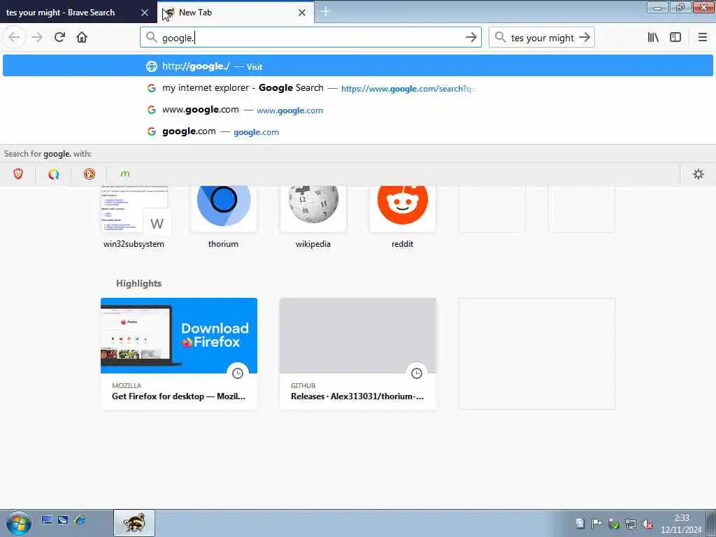Submit the 'tes your might' search arrow

tap(585, 38)
